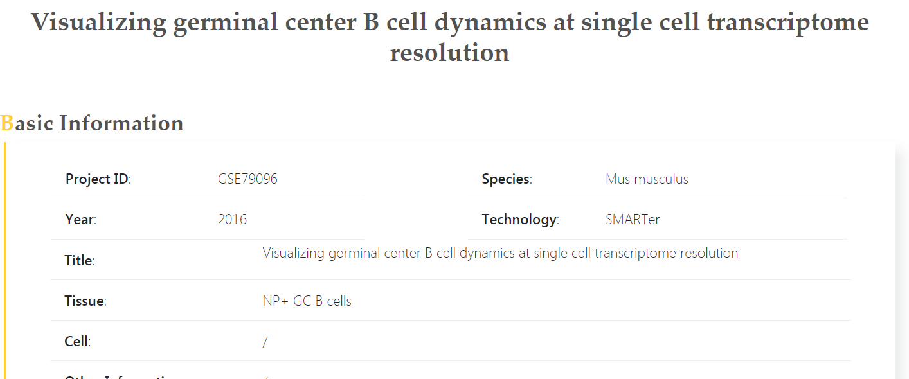Click the year value 2016

tap(232, 219)
